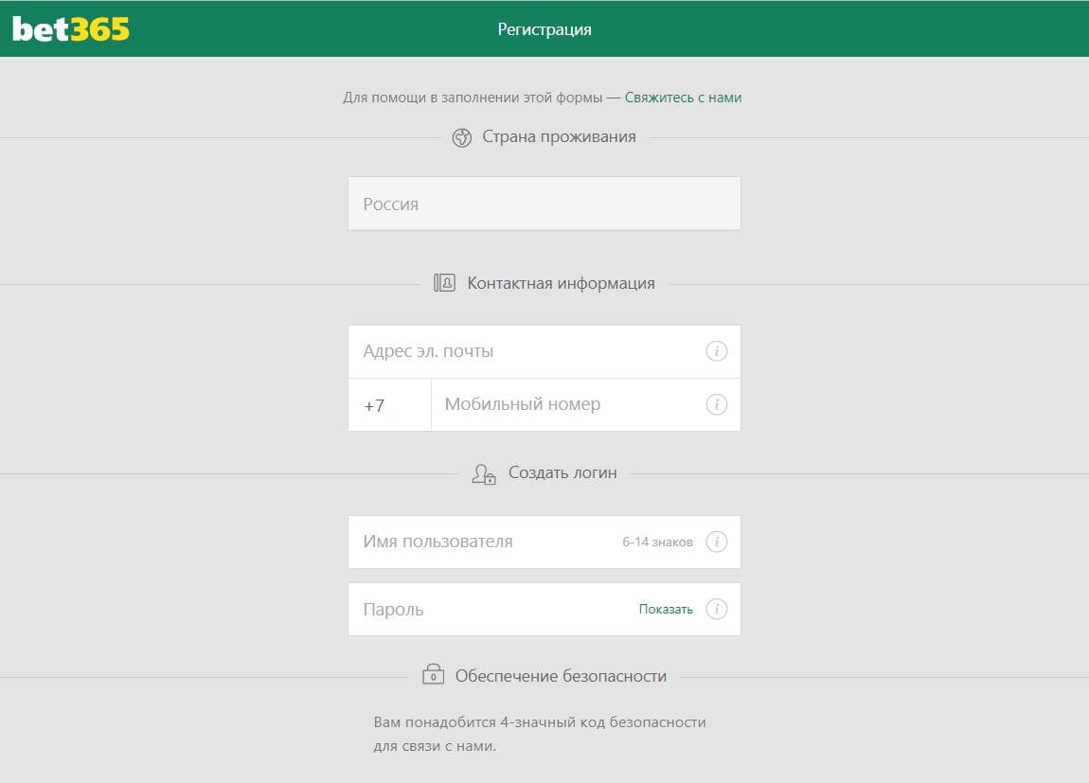Show info for the username field
The width and height of the screenshot is (1089, 783).
[x=716, y=542]
